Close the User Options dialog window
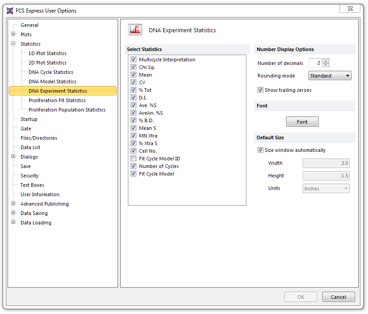The image size is (368, 314). (349, 8)
